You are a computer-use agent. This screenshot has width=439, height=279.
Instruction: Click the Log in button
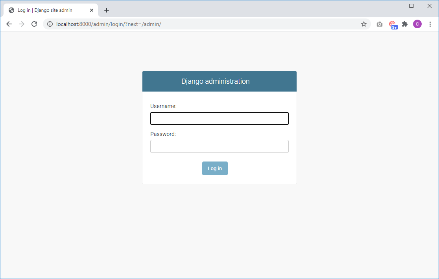pyautogui.click(x=215, y=168)
